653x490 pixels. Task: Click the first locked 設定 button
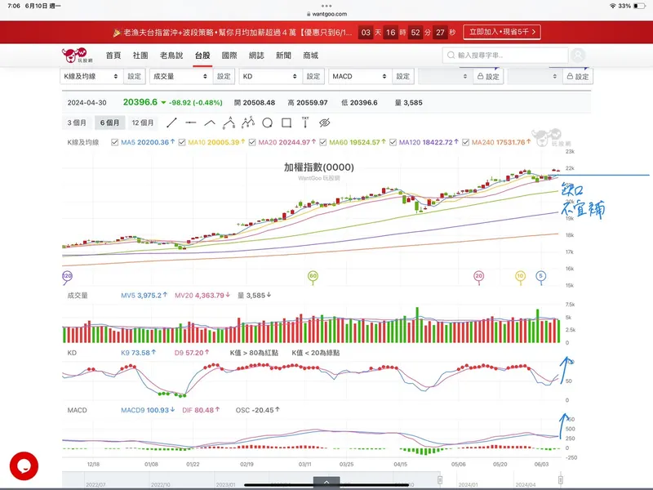488,76
